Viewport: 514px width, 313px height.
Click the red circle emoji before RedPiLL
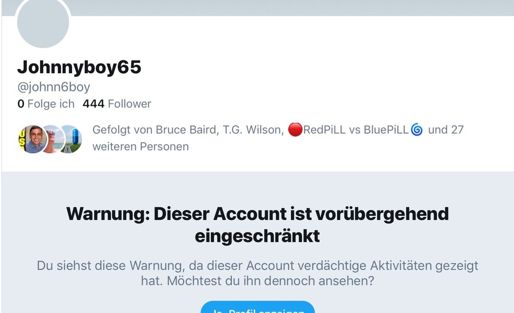click(x=295, y=130)
